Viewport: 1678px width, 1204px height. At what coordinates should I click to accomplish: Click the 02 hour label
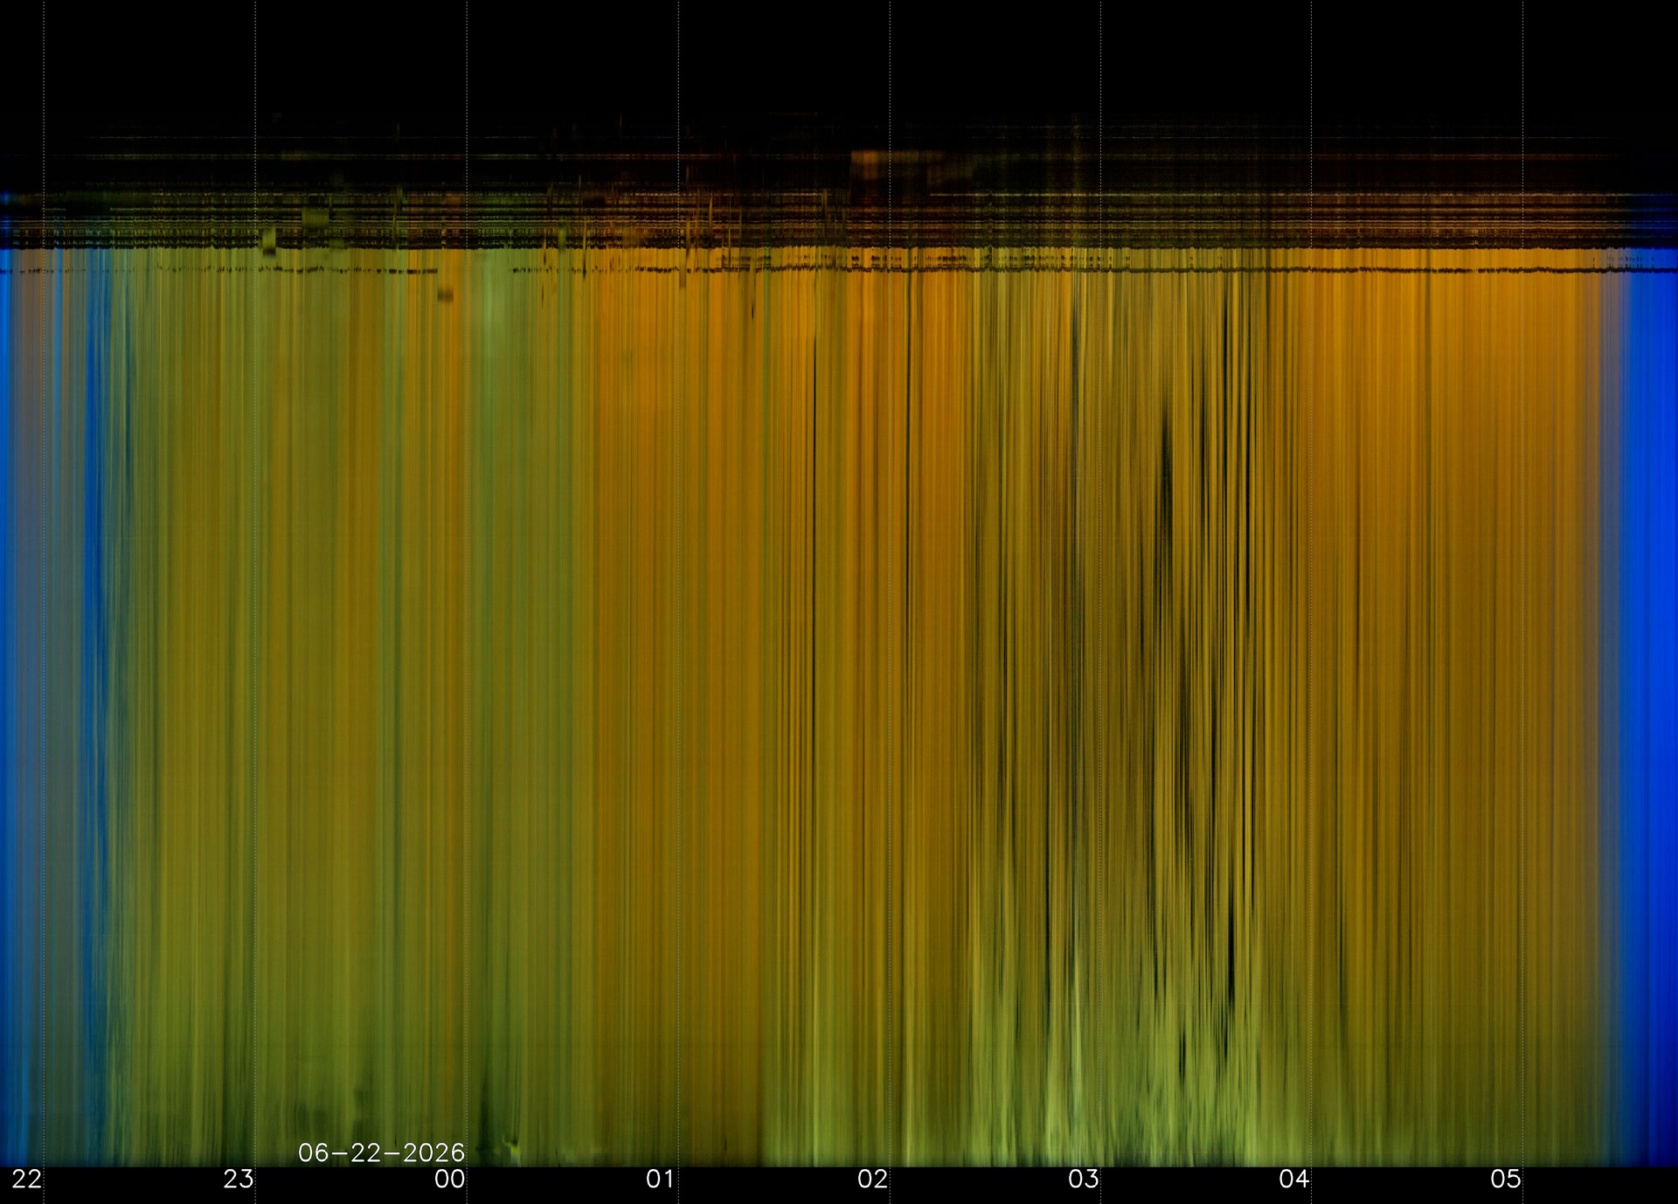point(872,1180)
